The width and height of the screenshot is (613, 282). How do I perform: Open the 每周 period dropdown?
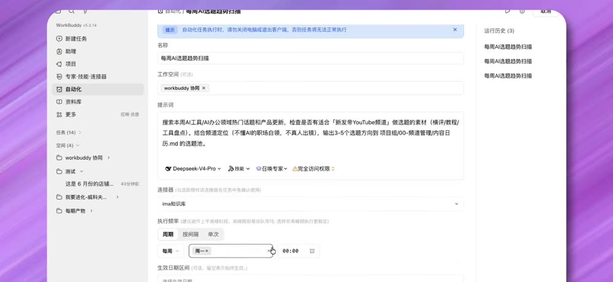coord(170,251)
